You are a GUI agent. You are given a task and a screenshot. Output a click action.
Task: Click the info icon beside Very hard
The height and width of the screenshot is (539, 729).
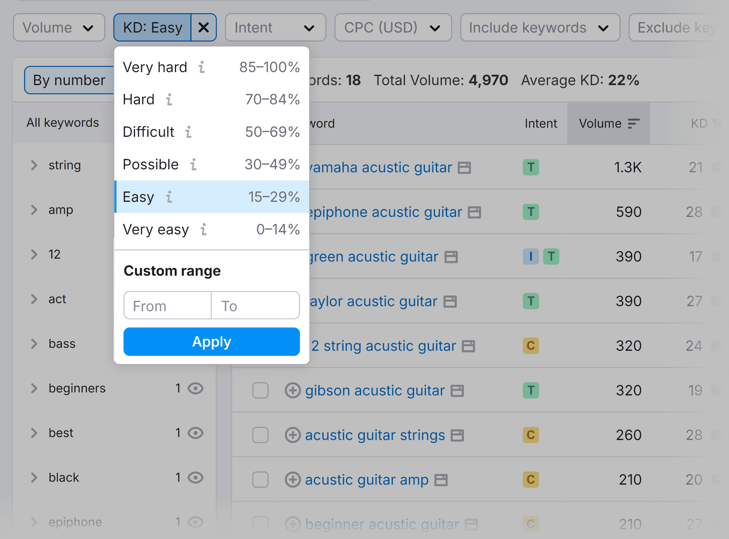202,68
